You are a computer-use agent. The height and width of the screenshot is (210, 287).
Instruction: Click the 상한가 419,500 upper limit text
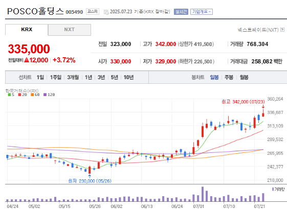pyautogui.click(x=196, y=44)
